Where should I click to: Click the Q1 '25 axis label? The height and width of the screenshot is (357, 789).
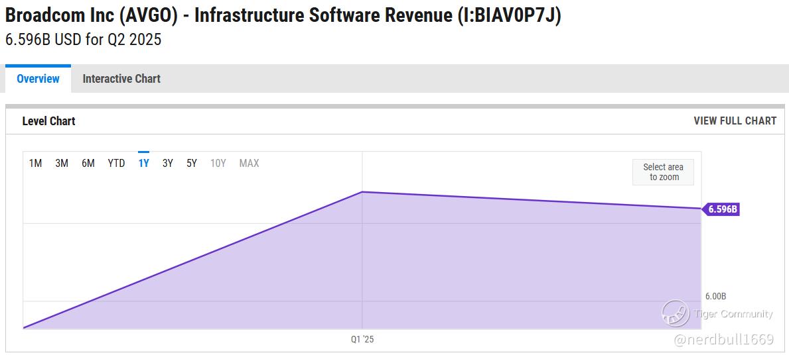click(x=362, y=339)
